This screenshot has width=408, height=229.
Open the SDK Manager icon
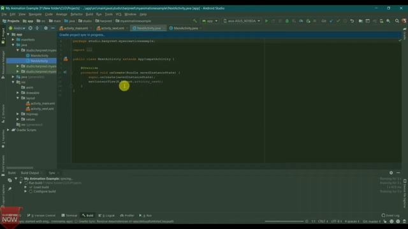(388, 21)
